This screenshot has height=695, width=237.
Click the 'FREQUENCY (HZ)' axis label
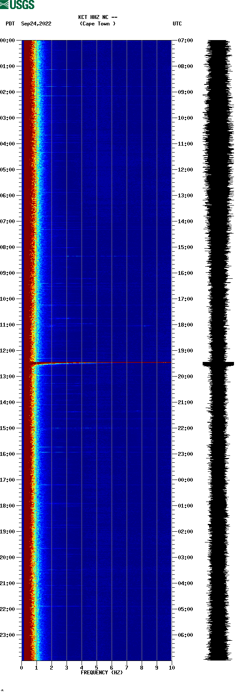point(102,672)
